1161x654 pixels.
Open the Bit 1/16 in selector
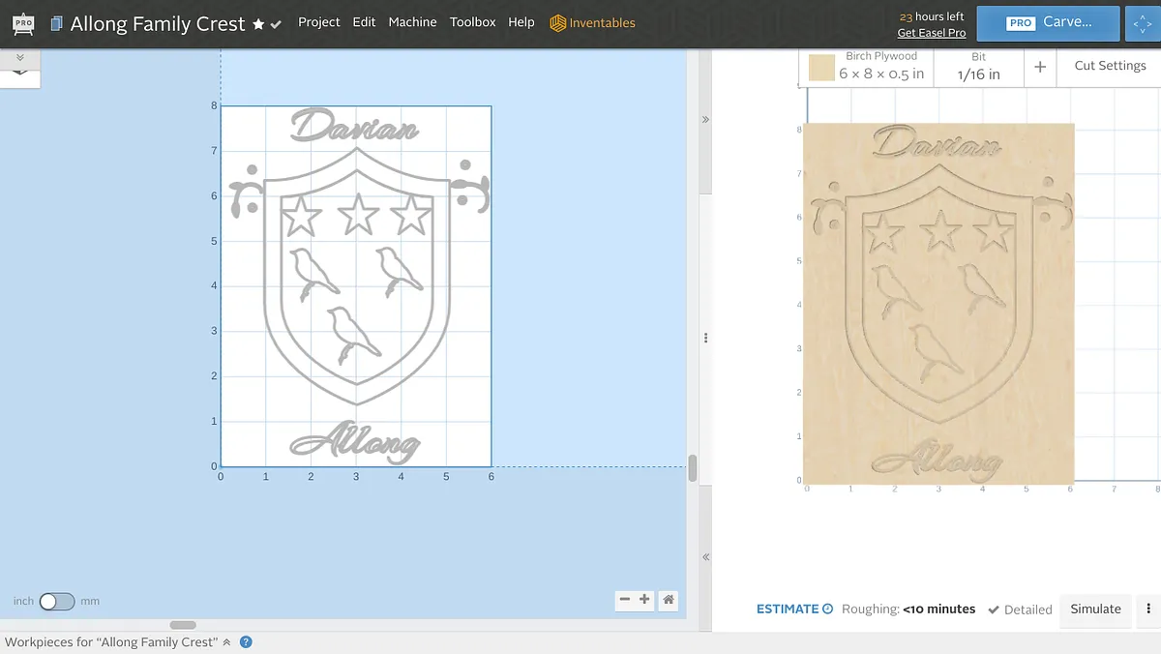tap(978, 67)
